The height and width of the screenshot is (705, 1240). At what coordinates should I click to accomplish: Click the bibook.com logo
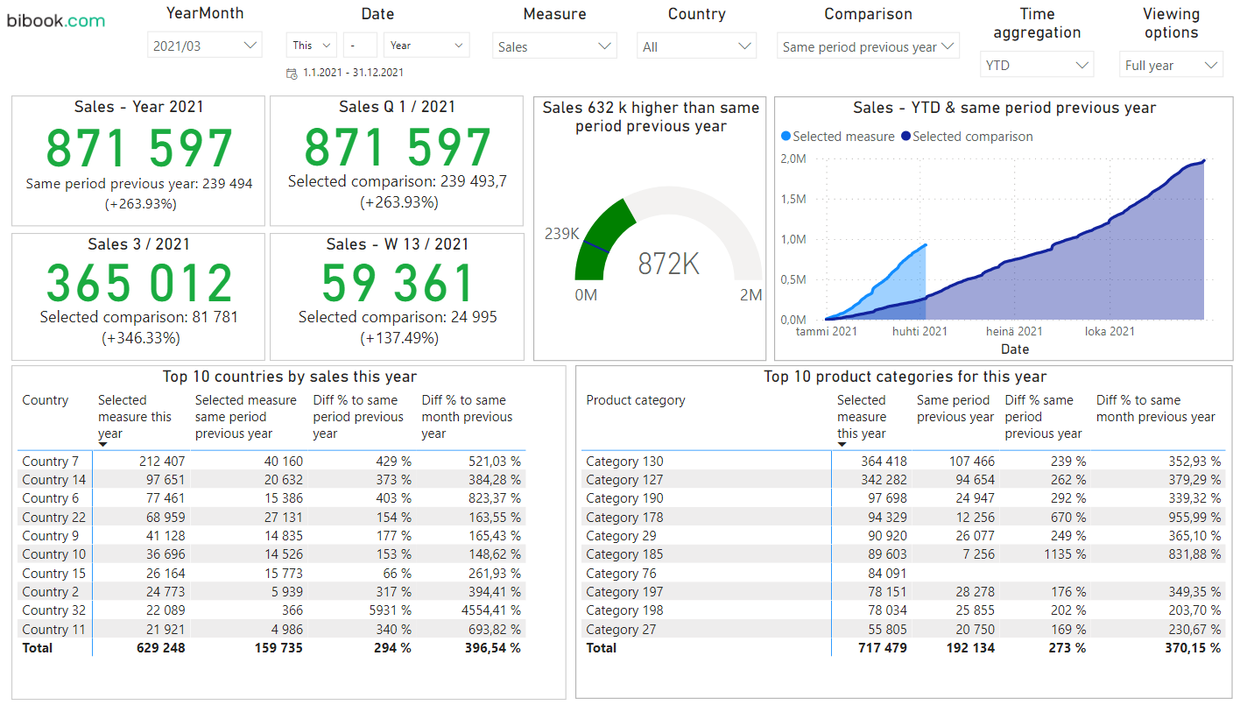click(x=56, y=20)
